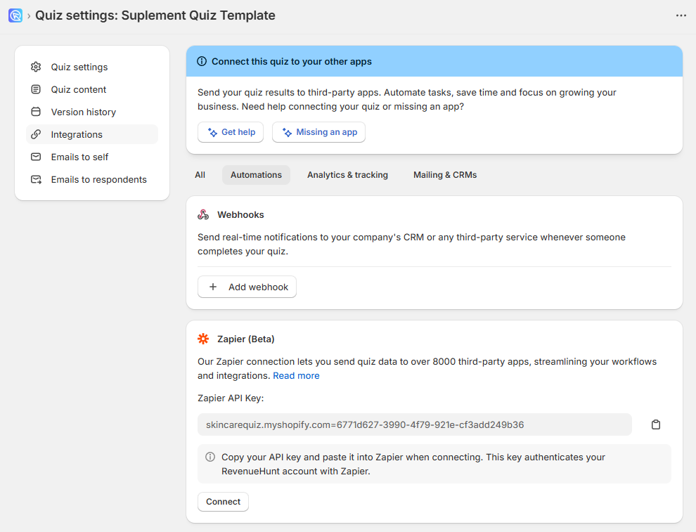
Task: Click the Webhooks integration icon
Action: click(203, 214)
